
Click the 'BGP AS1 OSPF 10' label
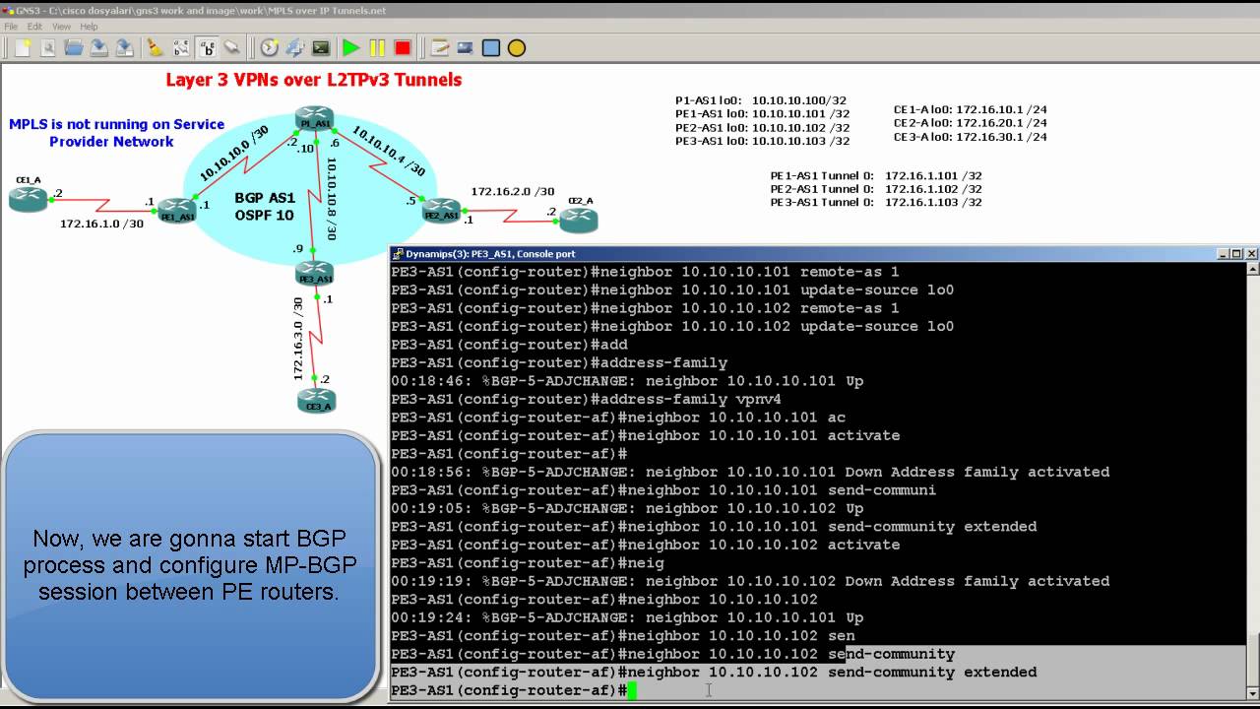[x=264, y=207]
